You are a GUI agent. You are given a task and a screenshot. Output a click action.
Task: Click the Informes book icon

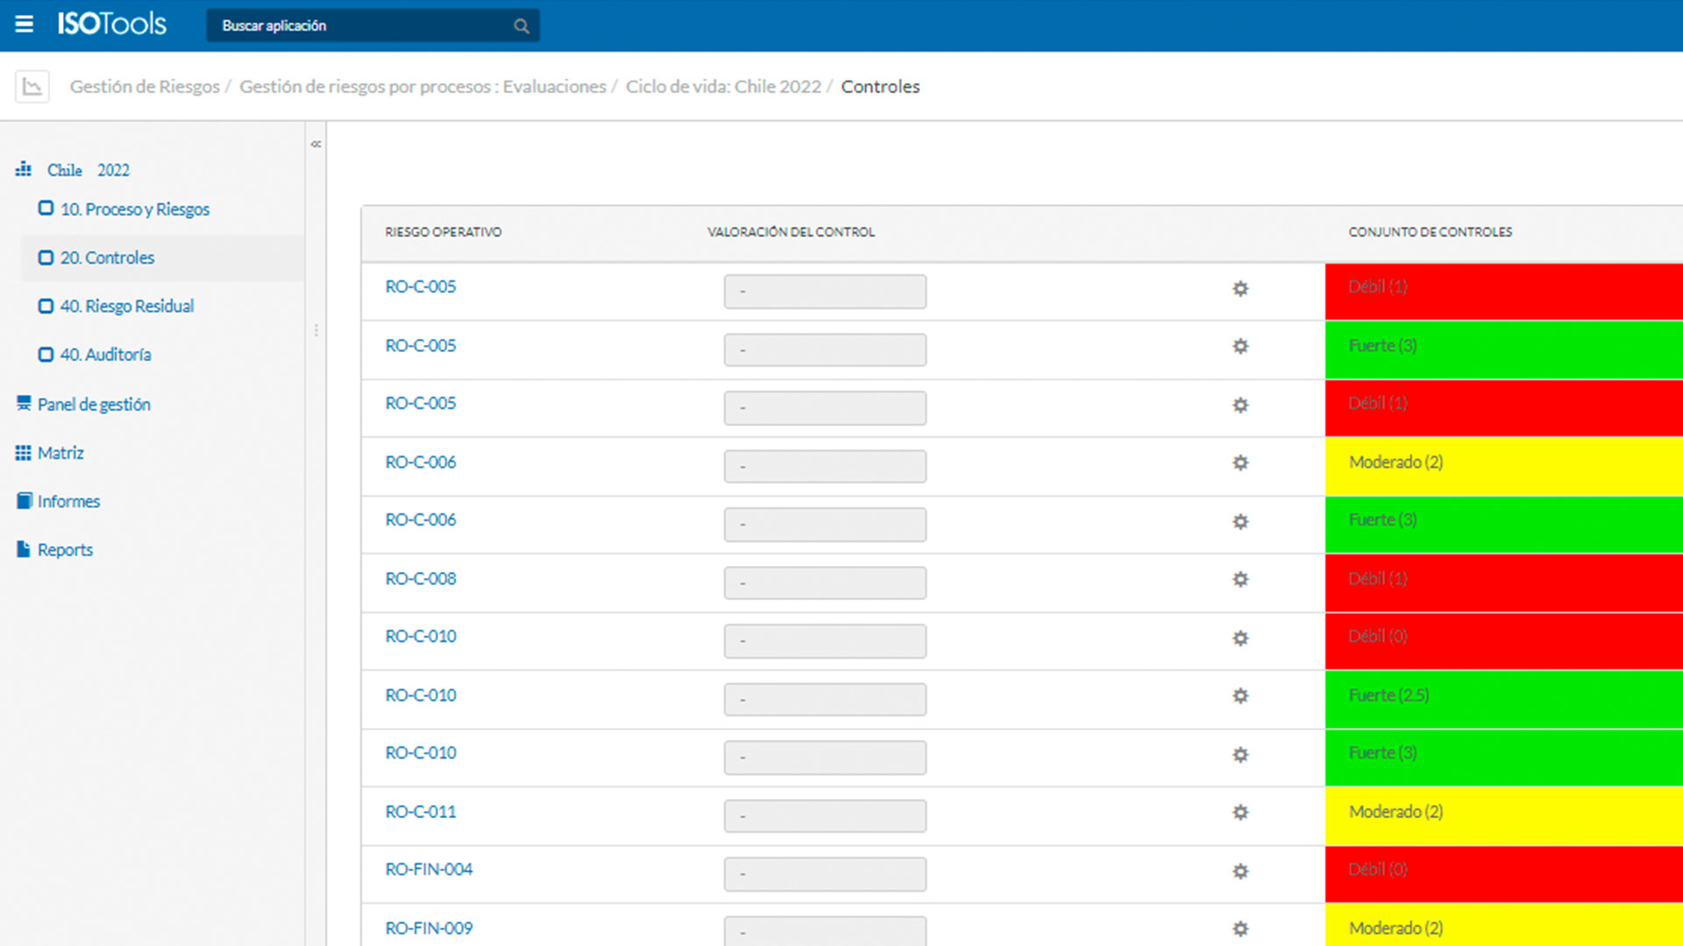(24, 501)
